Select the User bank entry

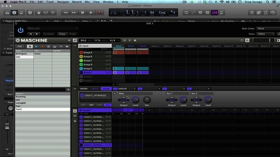click(24, 57)
